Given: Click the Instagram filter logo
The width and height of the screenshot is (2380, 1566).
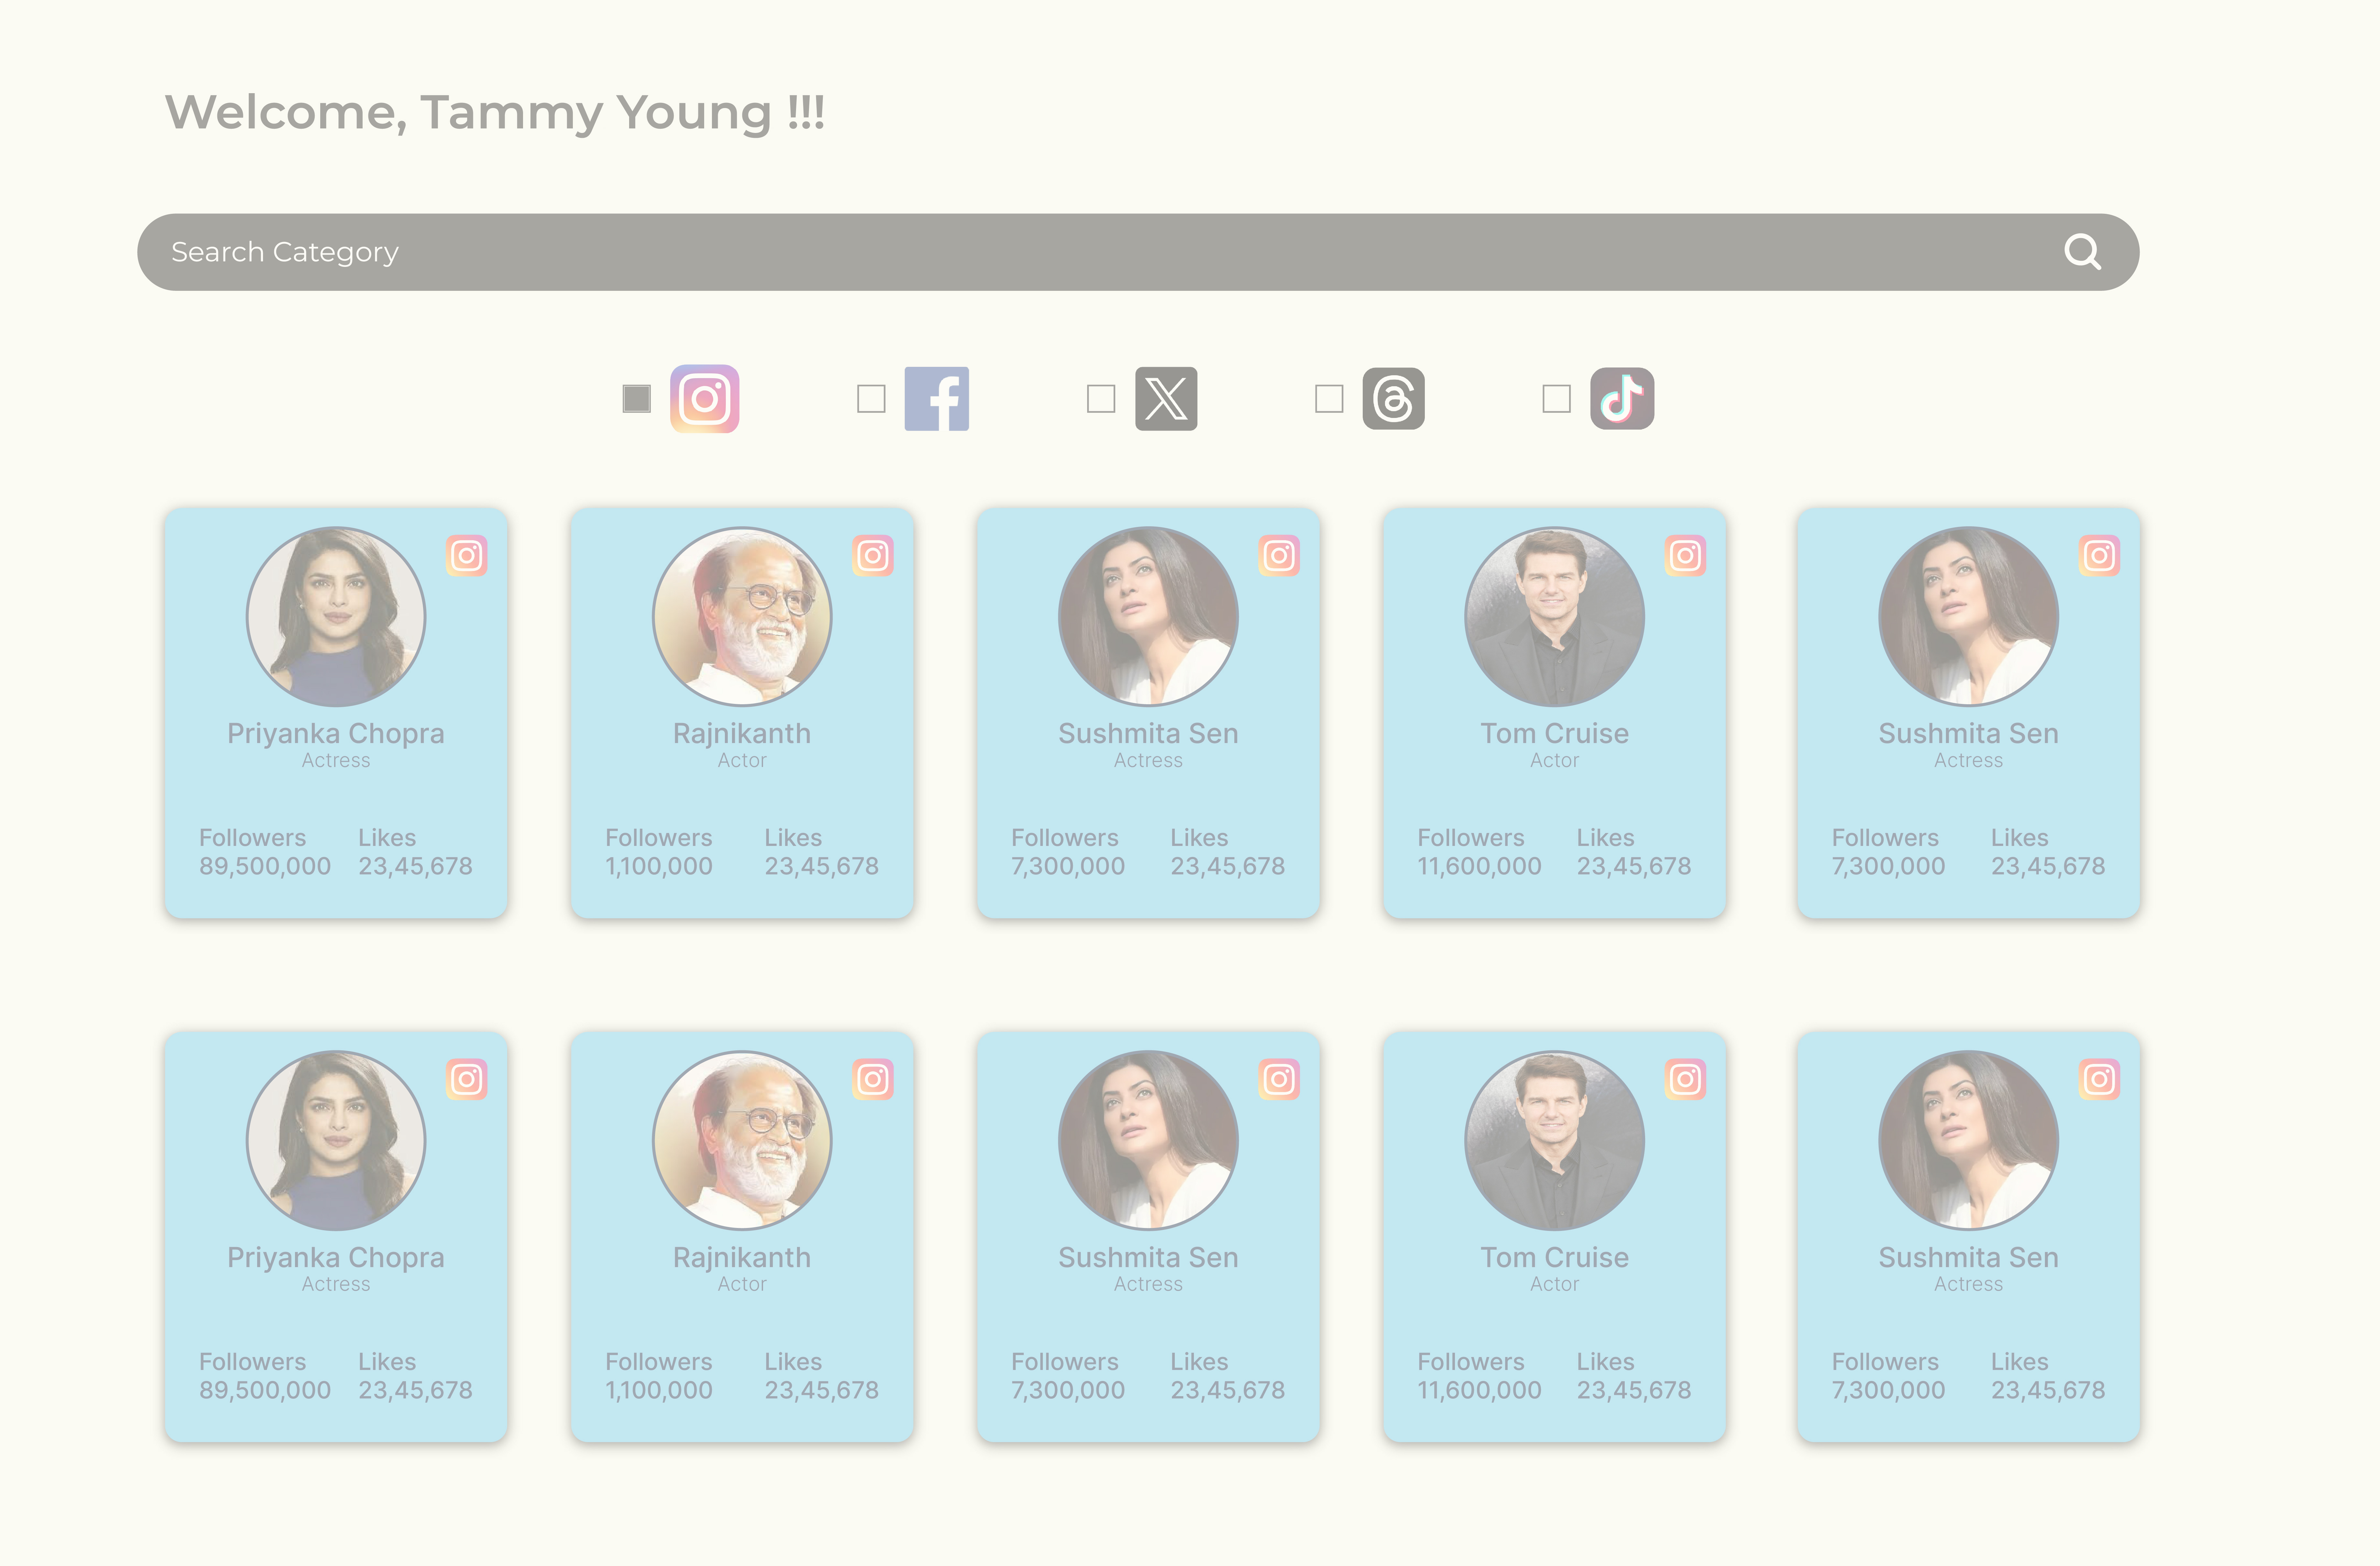Looking at the screenshot, I should (705, 399).
